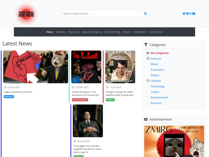Select All Categories filter
The height and width of the screenshot is (157, 209).
[x=159, y=53]
